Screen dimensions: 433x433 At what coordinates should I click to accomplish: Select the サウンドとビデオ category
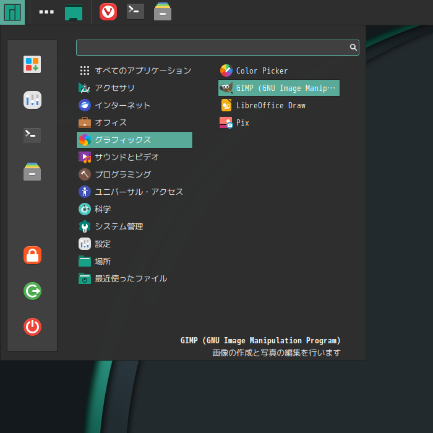[x=126, y=157]
